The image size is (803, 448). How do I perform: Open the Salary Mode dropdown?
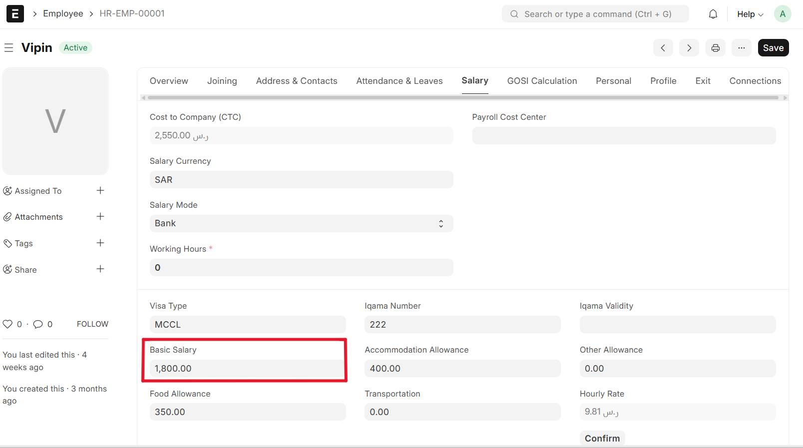click(x=301, y=223)
